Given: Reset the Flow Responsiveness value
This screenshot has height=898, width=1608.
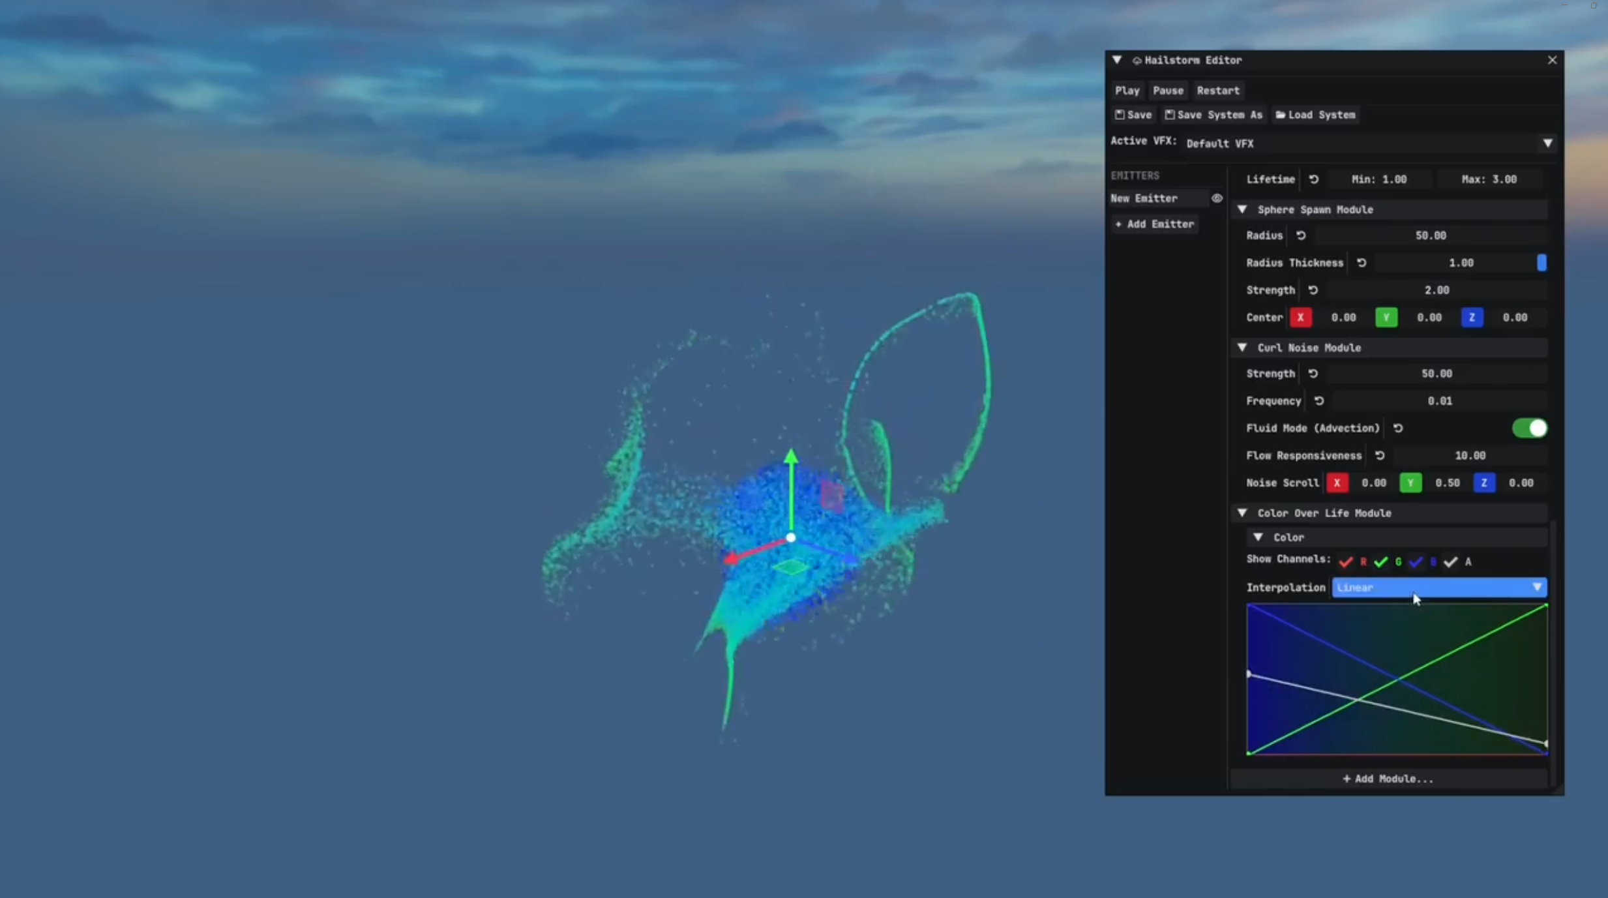Looking at the screenshot, I should tap(1380, 456).
